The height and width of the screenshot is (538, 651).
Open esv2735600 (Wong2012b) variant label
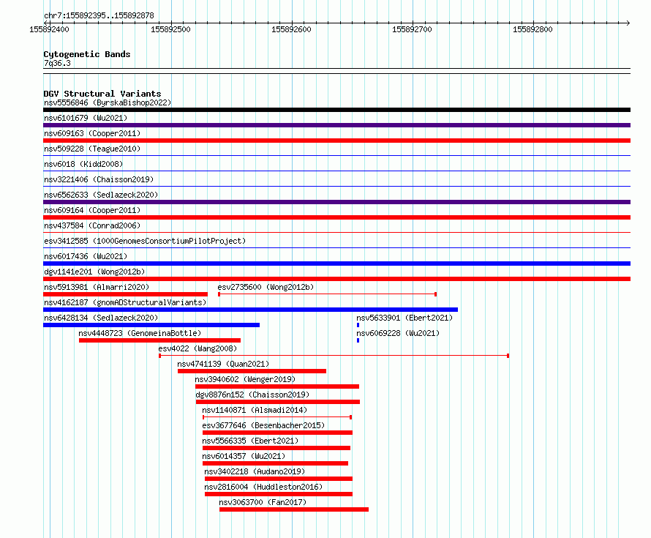pos(266,287)
